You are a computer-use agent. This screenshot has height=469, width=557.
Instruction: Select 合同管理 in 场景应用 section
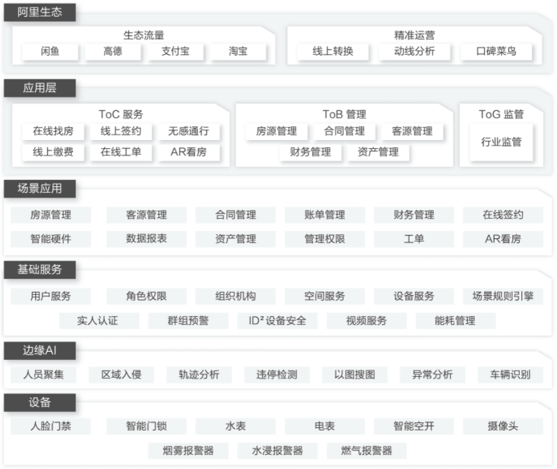tap(236, 215)
